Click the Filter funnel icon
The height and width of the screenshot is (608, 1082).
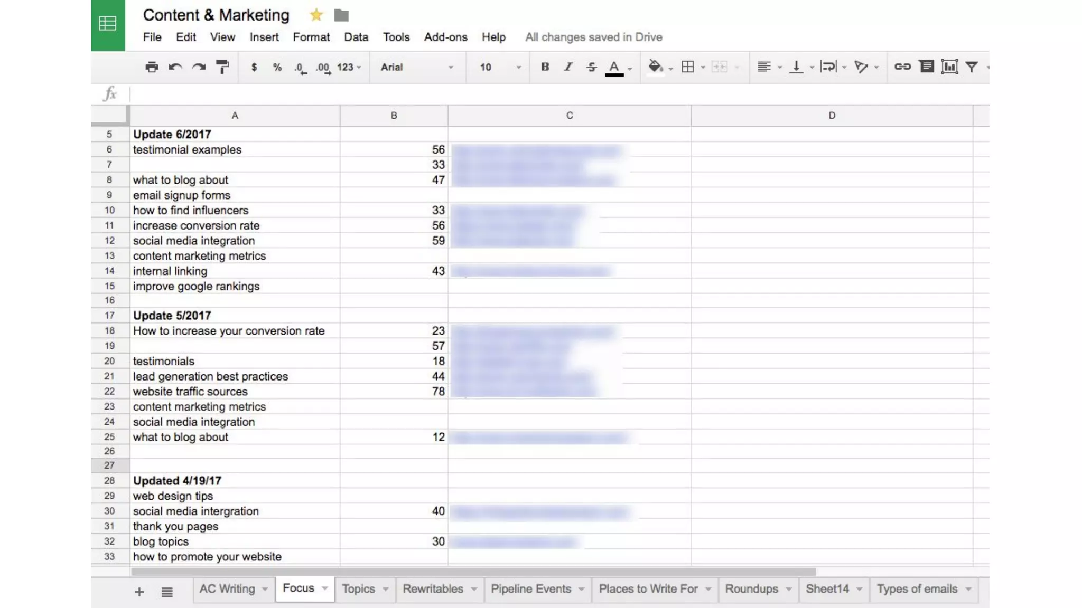pos(972,66)
